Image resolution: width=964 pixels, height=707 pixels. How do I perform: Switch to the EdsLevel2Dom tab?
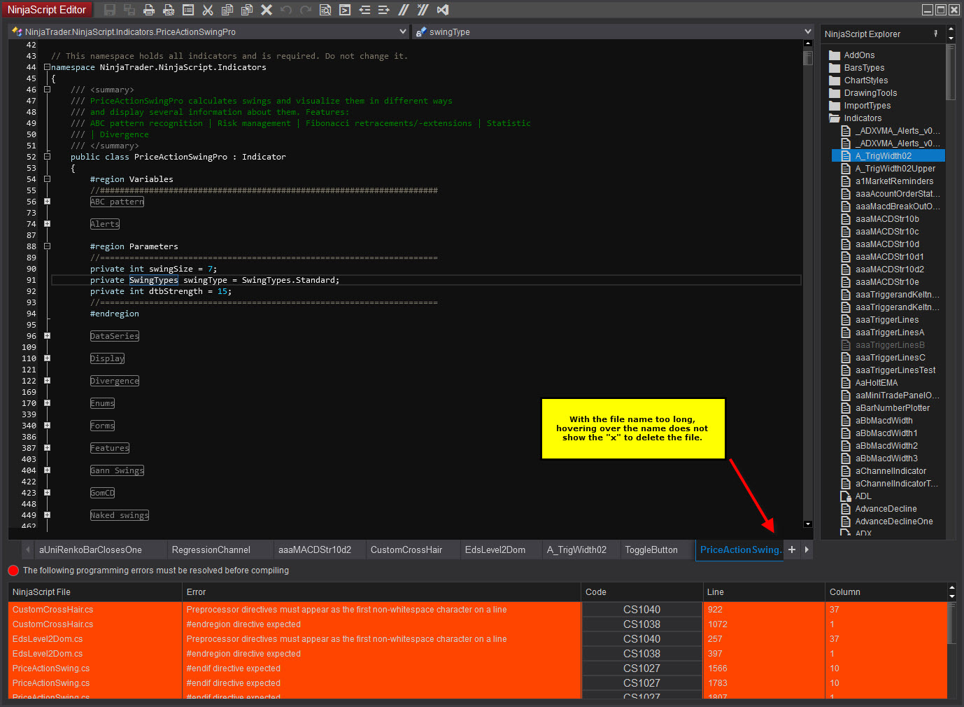tap(495, 550)
